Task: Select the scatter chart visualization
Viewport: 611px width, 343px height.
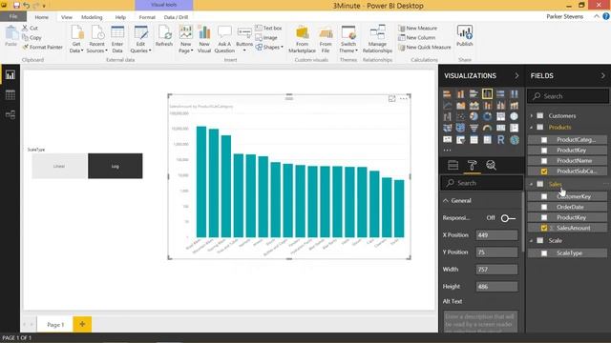Action: pos(460,116)
